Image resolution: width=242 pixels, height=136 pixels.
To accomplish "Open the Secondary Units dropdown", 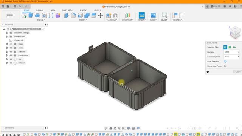I will pyautogui.click(x=231, y=57).
